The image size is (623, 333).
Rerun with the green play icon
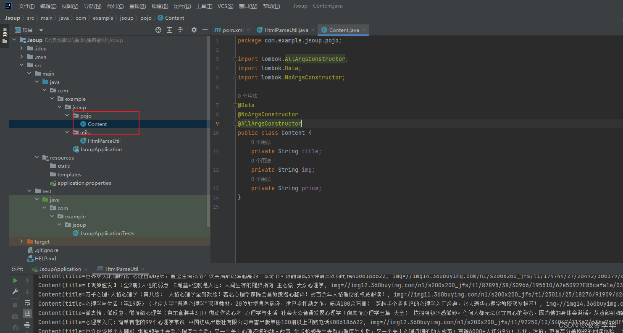15,281
